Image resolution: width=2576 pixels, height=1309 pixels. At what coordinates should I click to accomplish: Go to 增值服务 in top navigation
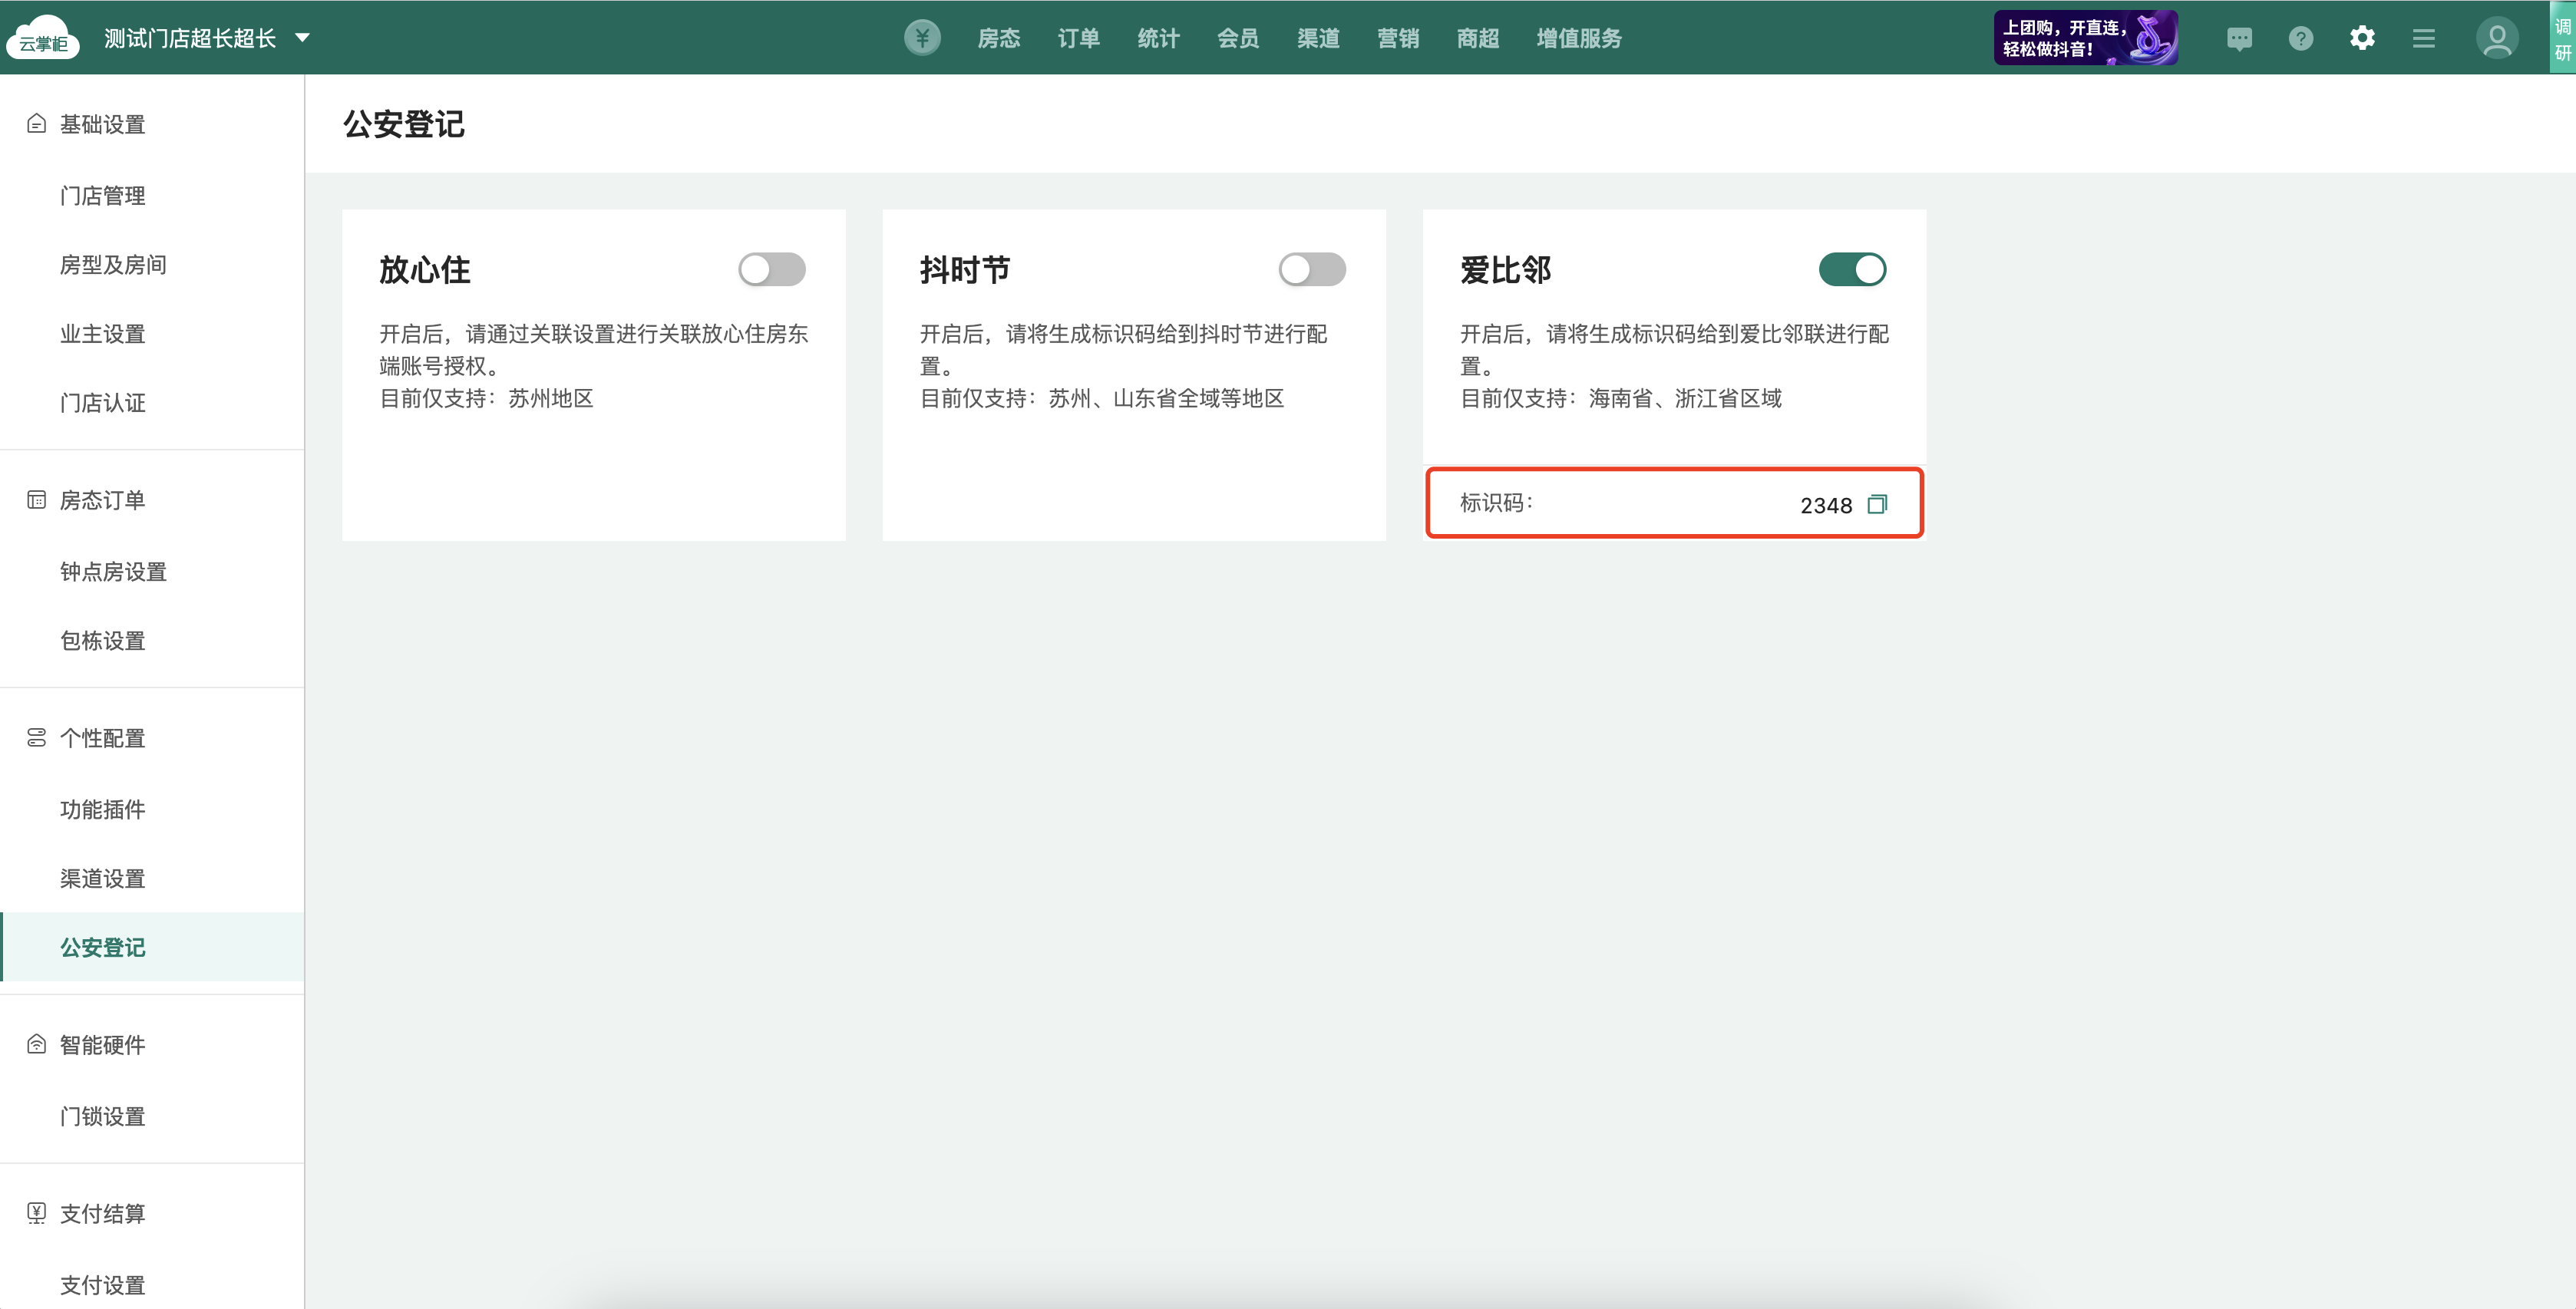1578,38
